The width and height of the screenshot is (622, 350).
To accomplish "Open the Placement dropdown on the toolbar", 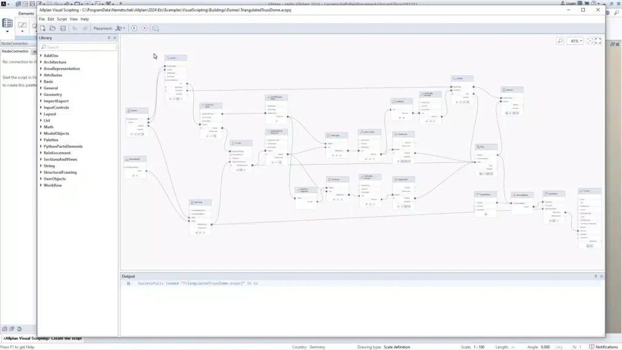I will [125, 28].
